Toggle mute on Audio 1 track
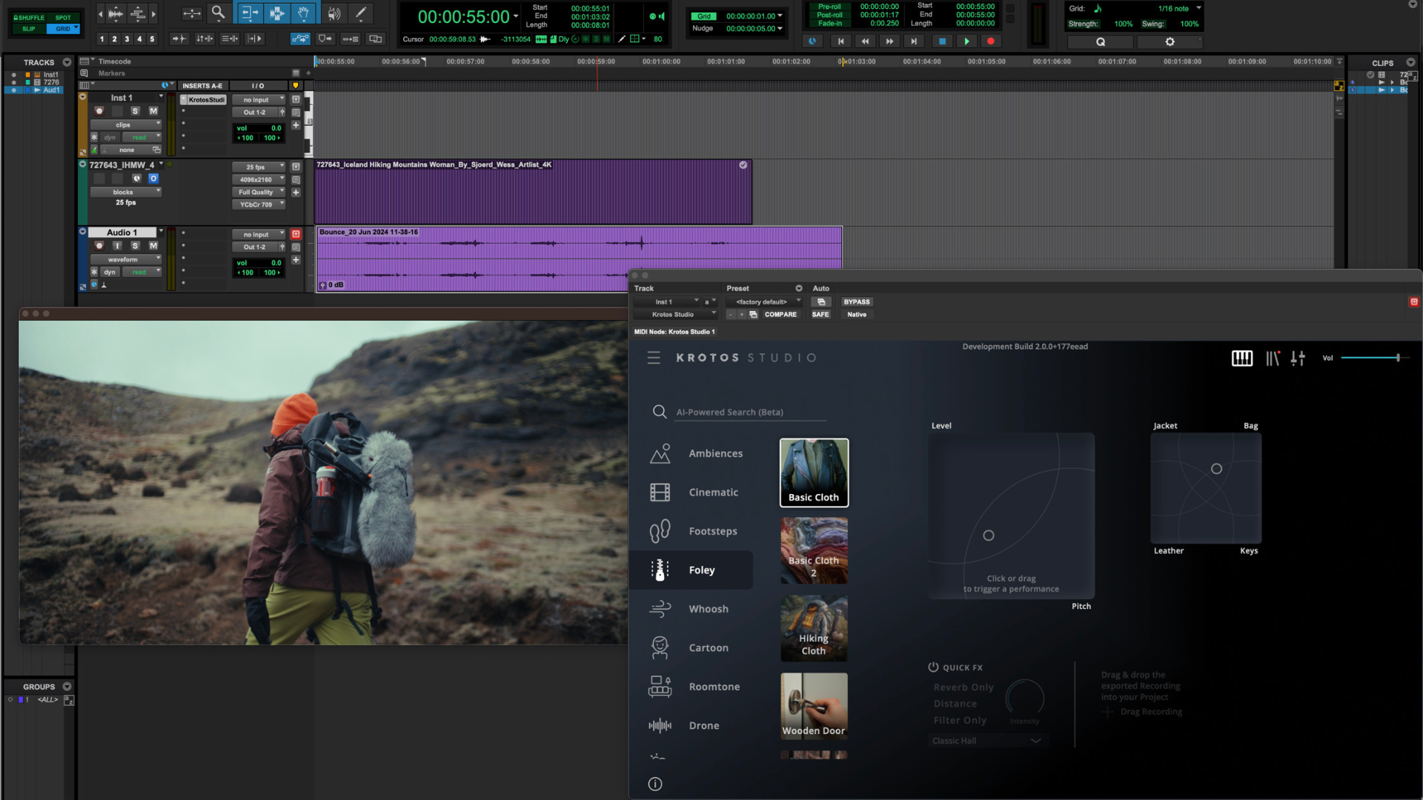Viewport: 1423px width, 800px height. (x=153, y=245)
